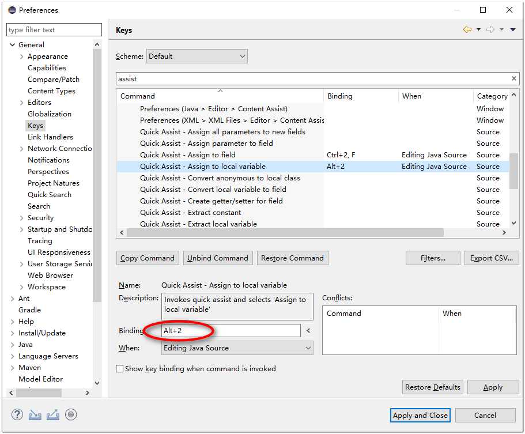Click the Import preferences icon
Image resolution: width=525 pixels, height=434 pixels.
[35, 415]
